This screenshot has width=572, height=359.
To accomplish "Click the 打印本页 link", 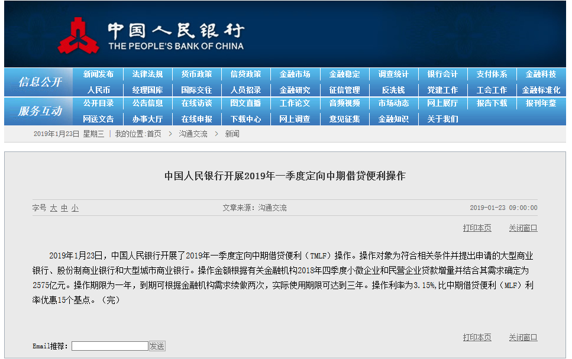I will point(477,228).
